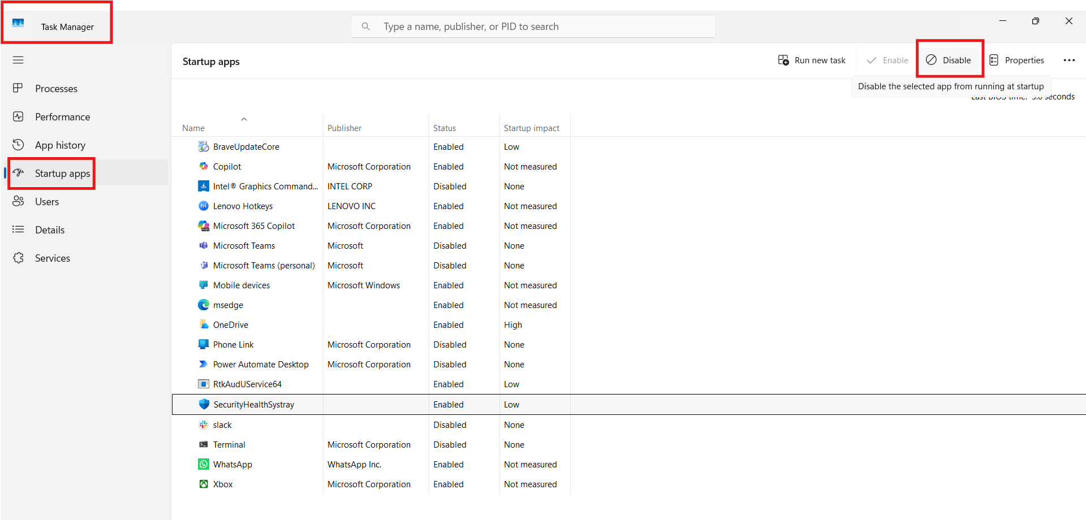Click the Run new task button
1086x520 pixels.
tap(812, 60)
